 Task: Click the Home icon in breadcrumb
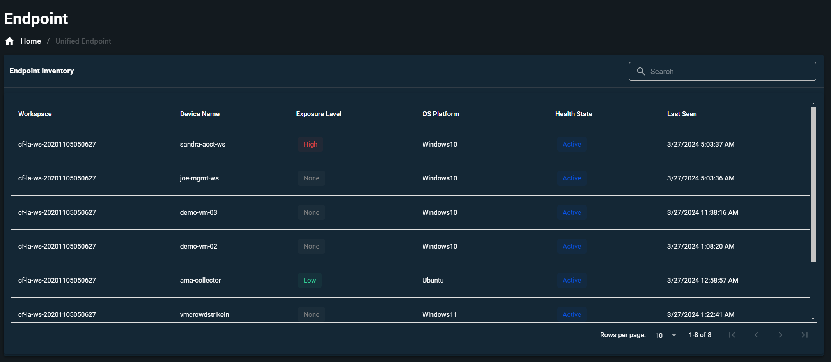(x=10, y=41)
